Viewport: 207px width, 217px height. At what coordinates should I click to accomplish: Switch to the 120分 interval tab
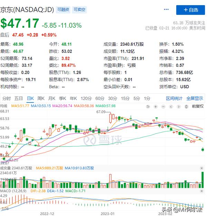click(86, 98)
